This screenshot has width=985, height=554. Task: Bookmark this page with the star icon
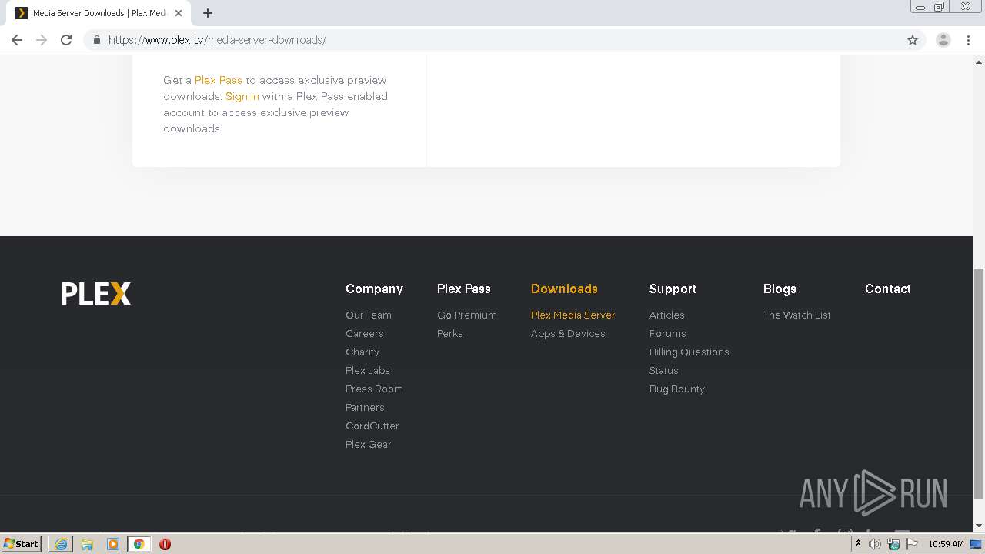click(913, 40)
